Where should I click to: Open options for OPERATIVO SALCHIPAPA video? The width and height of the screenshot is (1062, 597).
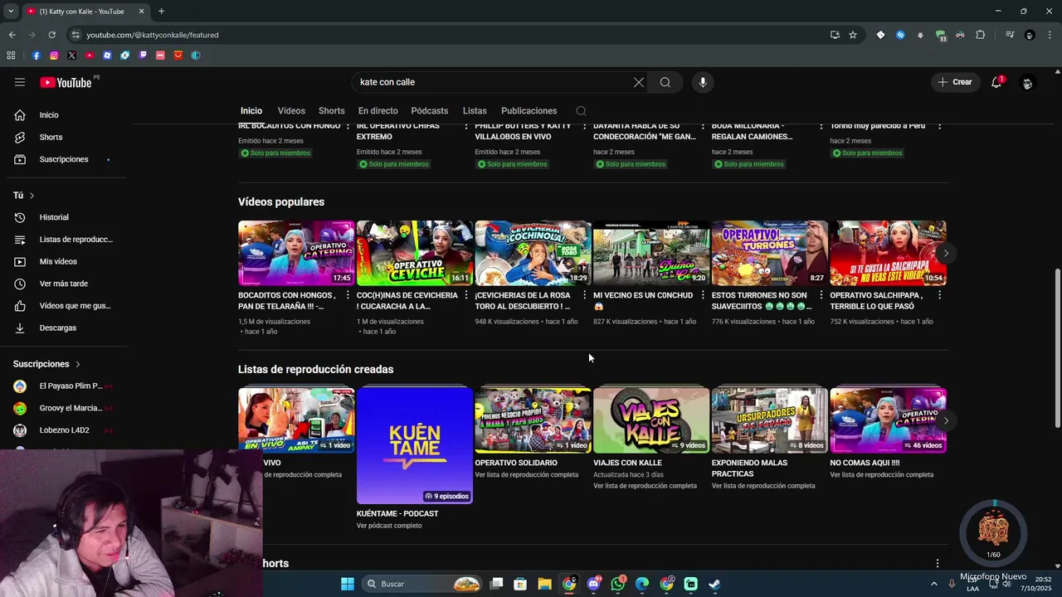939,295
